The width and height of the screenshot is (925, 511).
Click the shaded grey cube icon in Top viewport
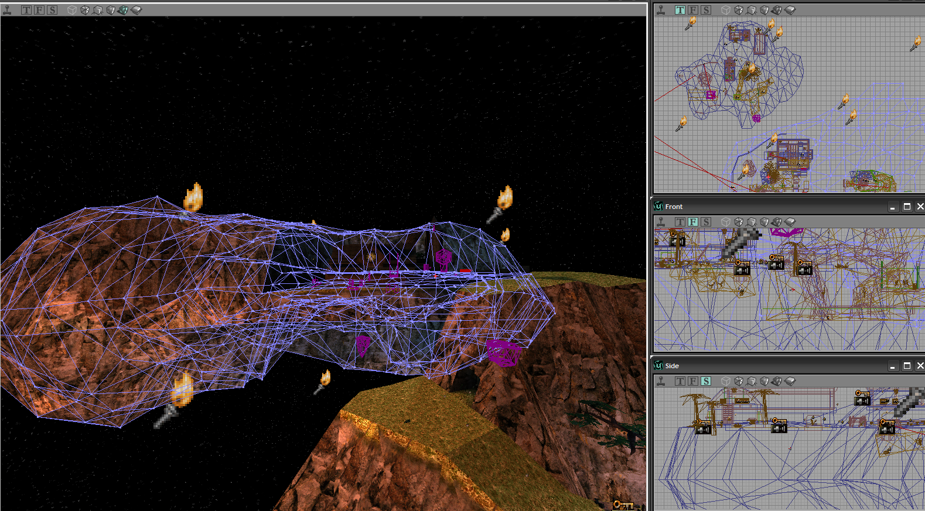[x=764, y=10]
